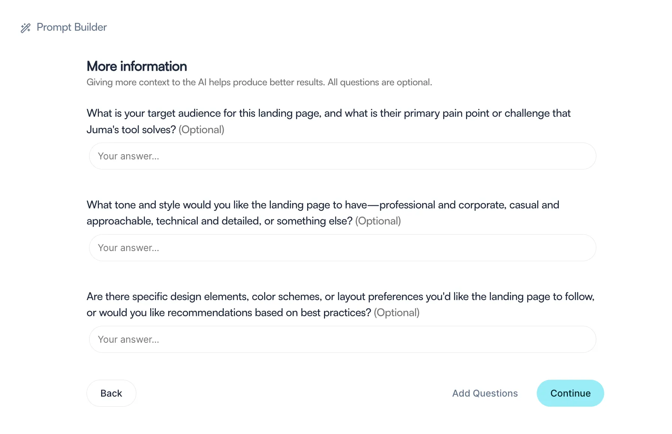Focus the tone and style answer field
Viewport: 672px width, 434px height.
[342, 248]
